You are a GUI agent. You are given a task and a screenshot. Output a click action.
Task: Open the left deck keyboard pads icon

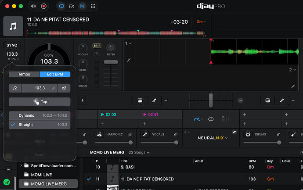140,100
